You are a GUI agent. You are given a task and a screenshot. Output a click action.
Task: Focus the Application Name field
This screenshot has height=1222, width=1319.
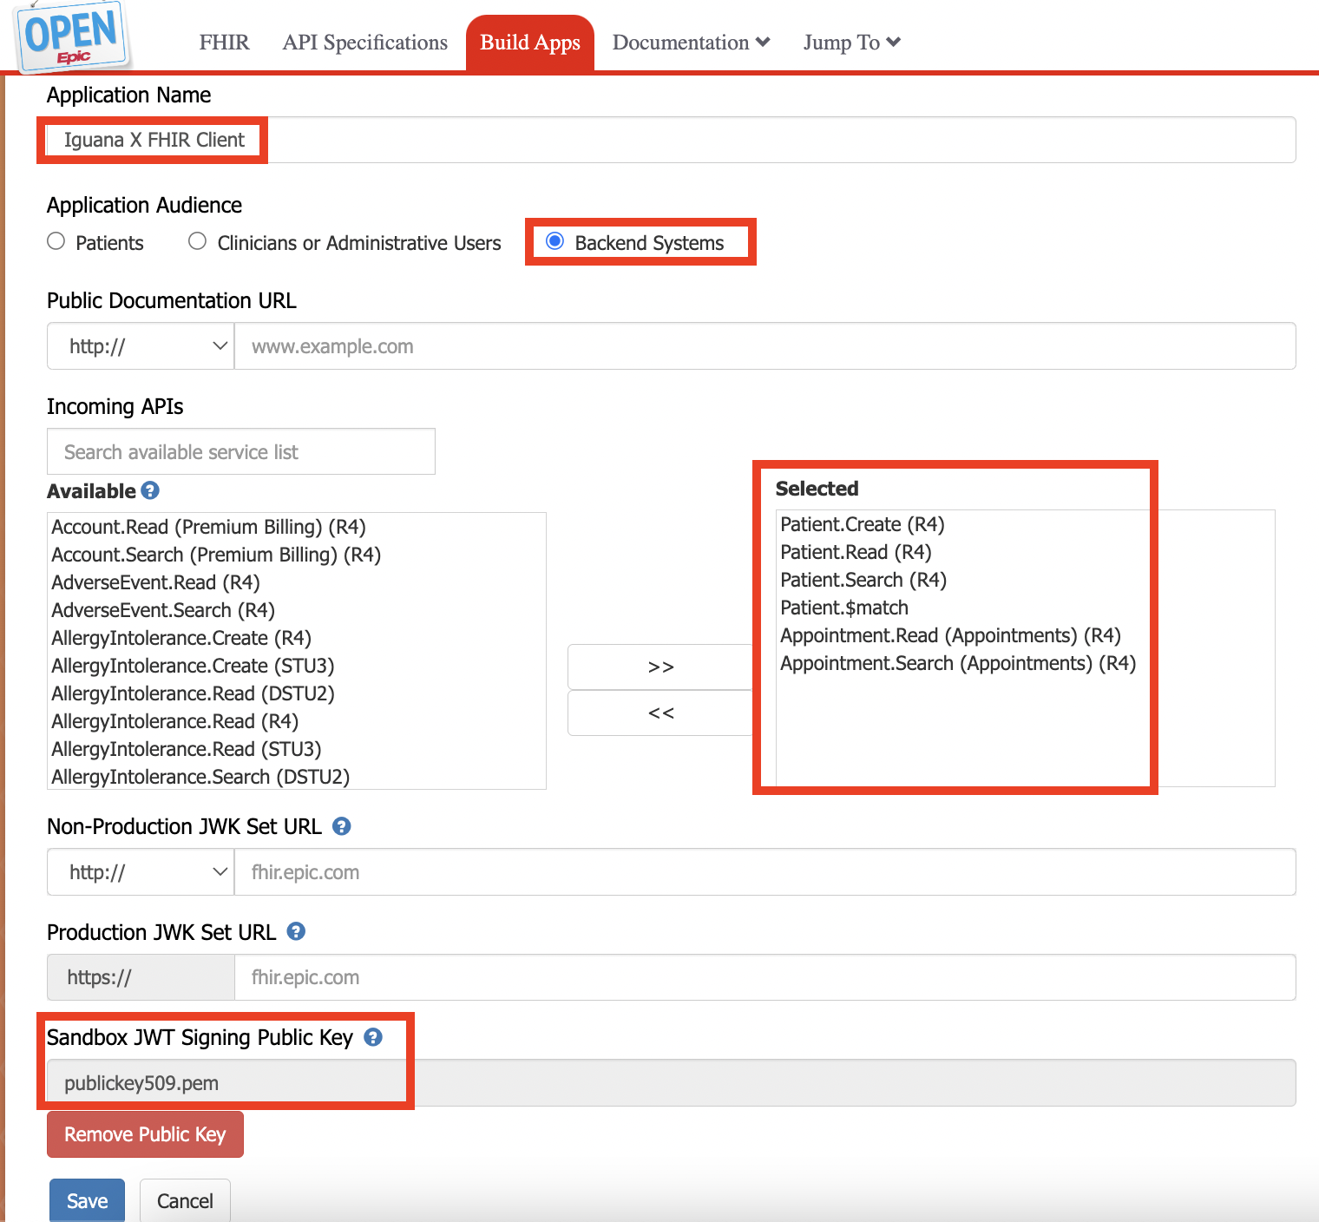pos(672,140)
